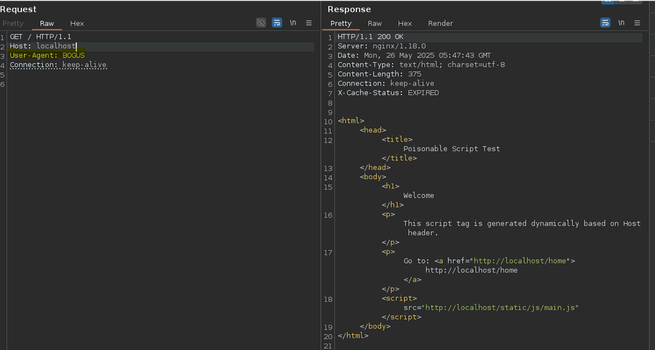The width and height of the screenshot is (655, 350).
Task: Select the Raw tab in the Request panel
Action: [x=47, y=23]
